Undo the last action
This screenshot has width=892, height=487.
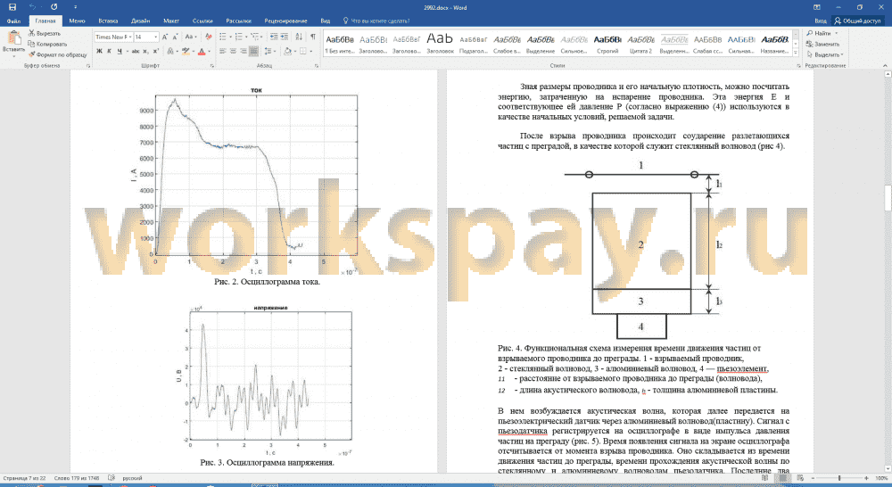32,7
